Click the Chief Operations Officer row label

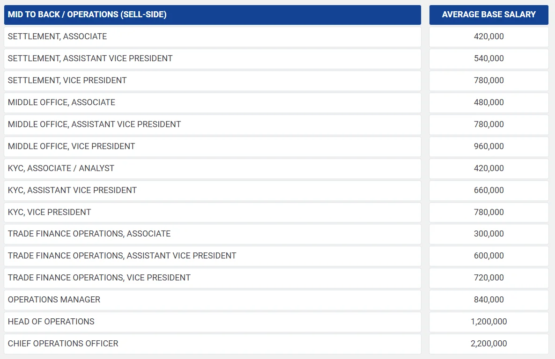click(x=63, y=344)
